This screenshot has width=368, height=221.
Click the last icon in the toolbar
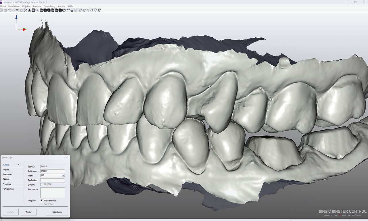pyautogui.click(x=99, y=10)
